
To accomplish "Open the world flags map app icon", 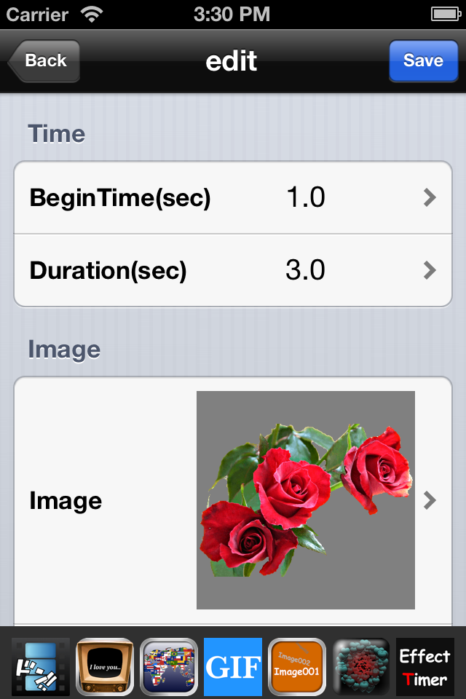I will point(169,666).
